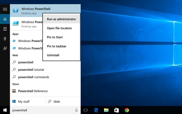Open the hamburger menu icon
The image size is (182, 114).
pyautogui.click(x=5, y=9)
